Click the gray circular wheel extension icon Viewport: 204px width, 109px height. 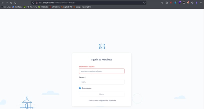coord(192,3)
